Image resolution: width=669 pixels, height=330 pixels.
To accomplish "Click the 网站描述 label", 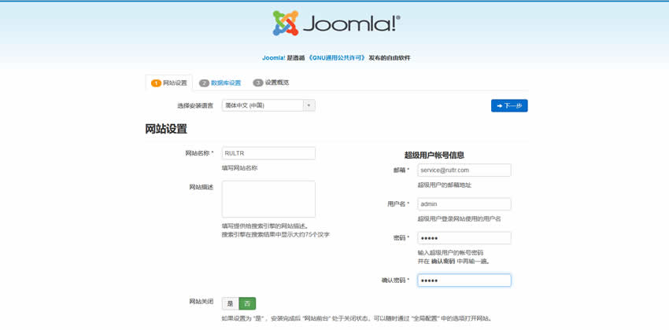I will tap(201, 187).
